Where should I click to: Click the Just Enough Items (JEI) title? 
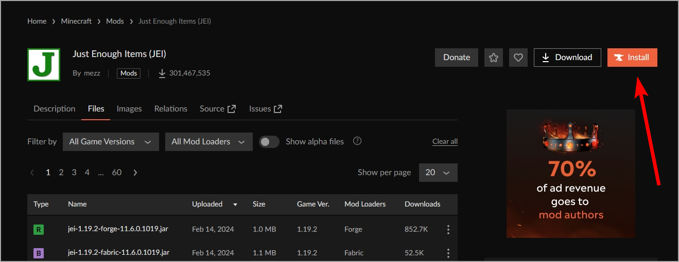tap(119, 53)
